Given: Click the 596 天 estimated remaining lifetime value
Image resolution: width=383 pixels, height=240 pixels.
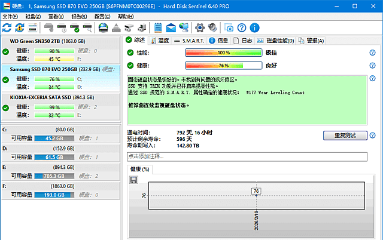Looking at the screenshot, I should (x=184, y=139).
